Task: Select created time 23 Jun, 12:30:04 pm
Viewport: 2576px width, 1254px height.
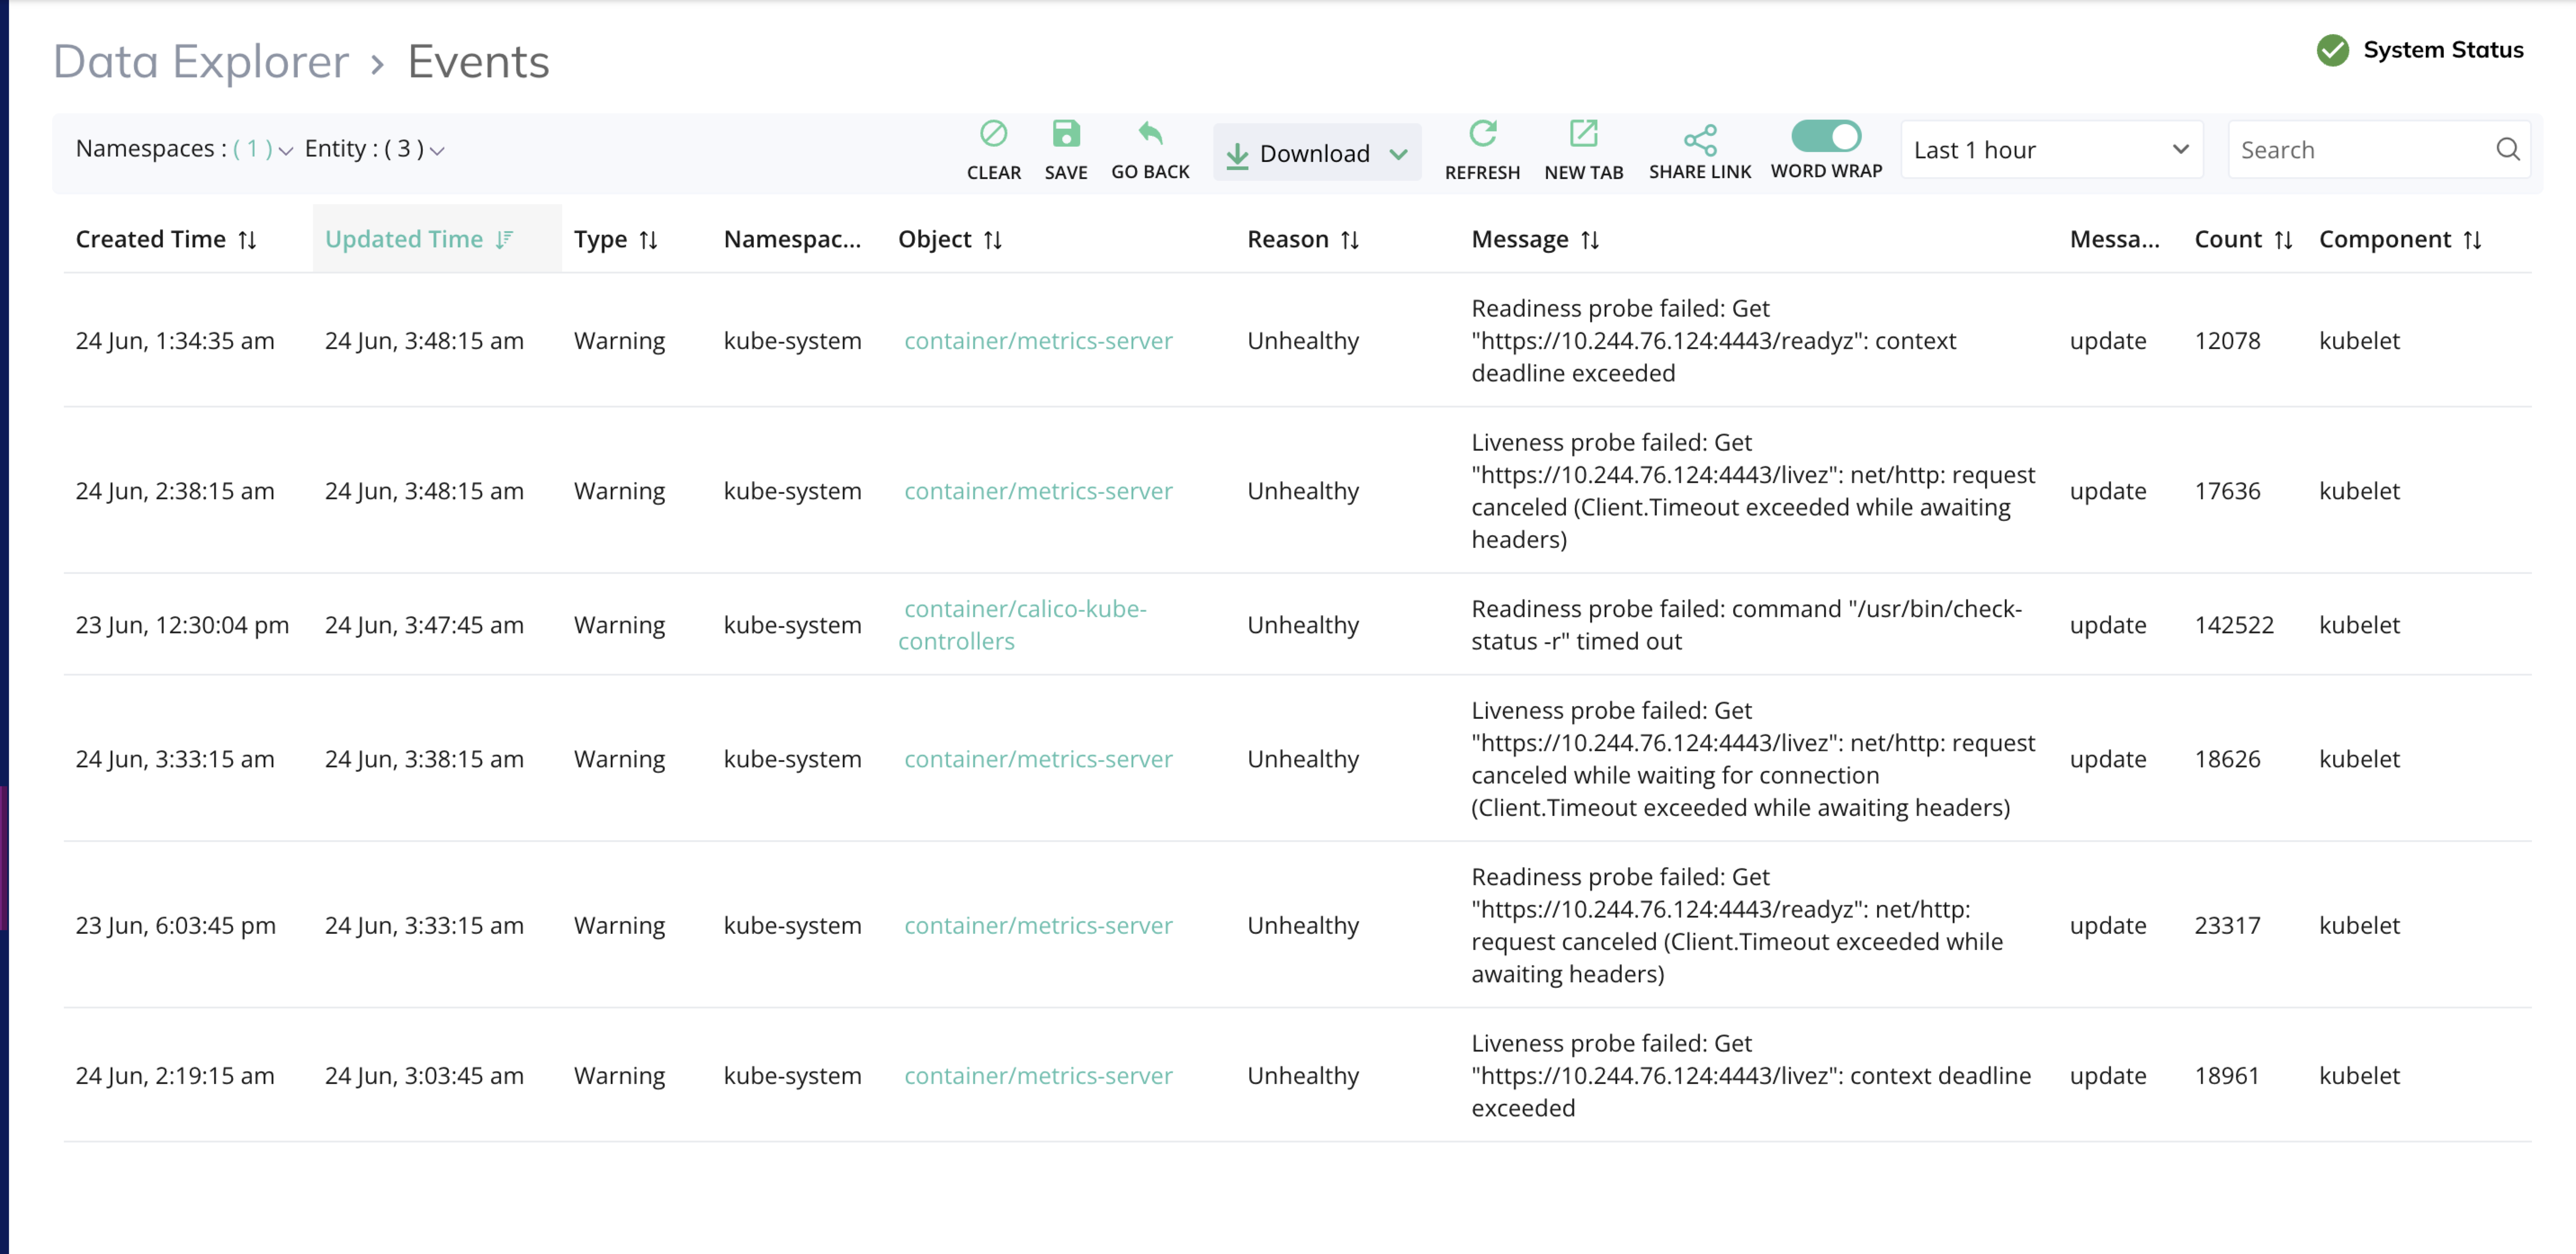Action: point(182,625)
